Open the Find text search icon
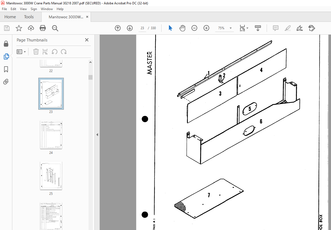Screen dimensions: 331x230 pyautogui.click(x=55, y=28)
